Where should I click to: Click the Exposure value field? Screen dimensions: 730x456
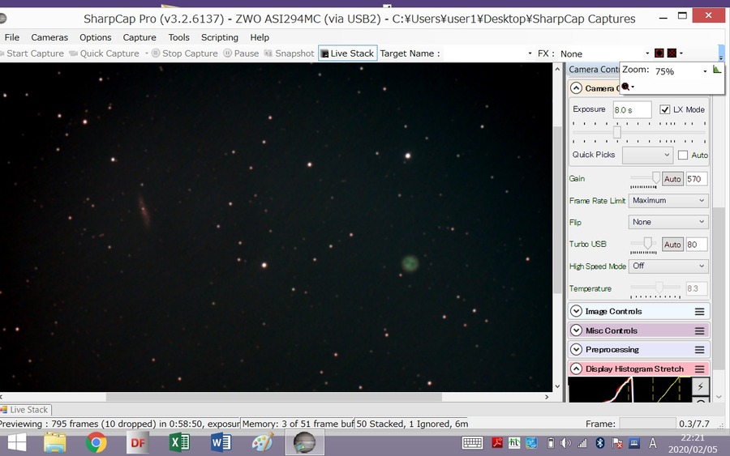click(x=632, y=109)
